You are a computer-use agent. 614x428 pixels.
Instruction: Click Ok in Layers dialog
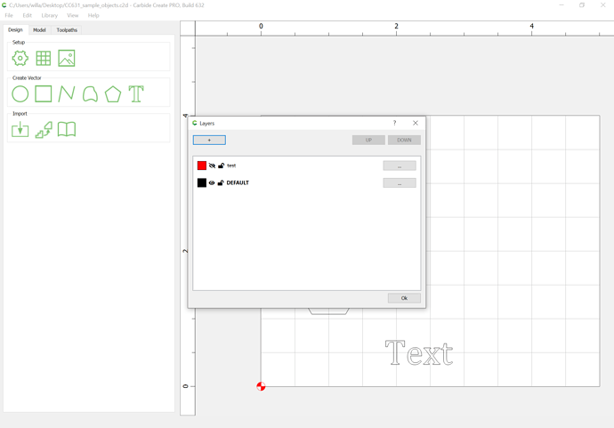pos(404,298)
